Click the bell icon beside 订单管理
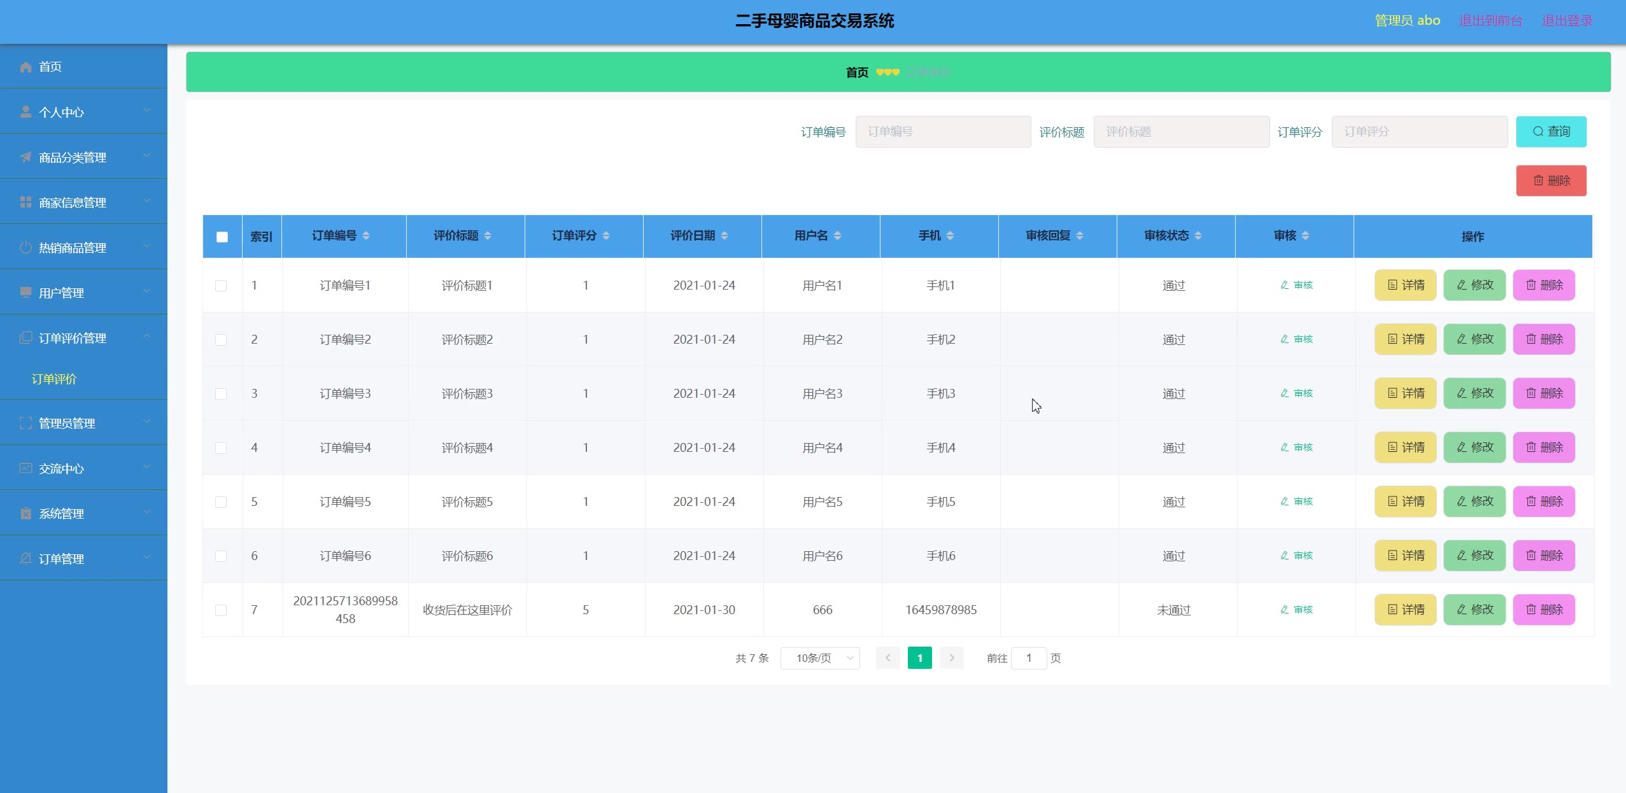Screen dimensions: 1626x793 [x=25, y=559]
